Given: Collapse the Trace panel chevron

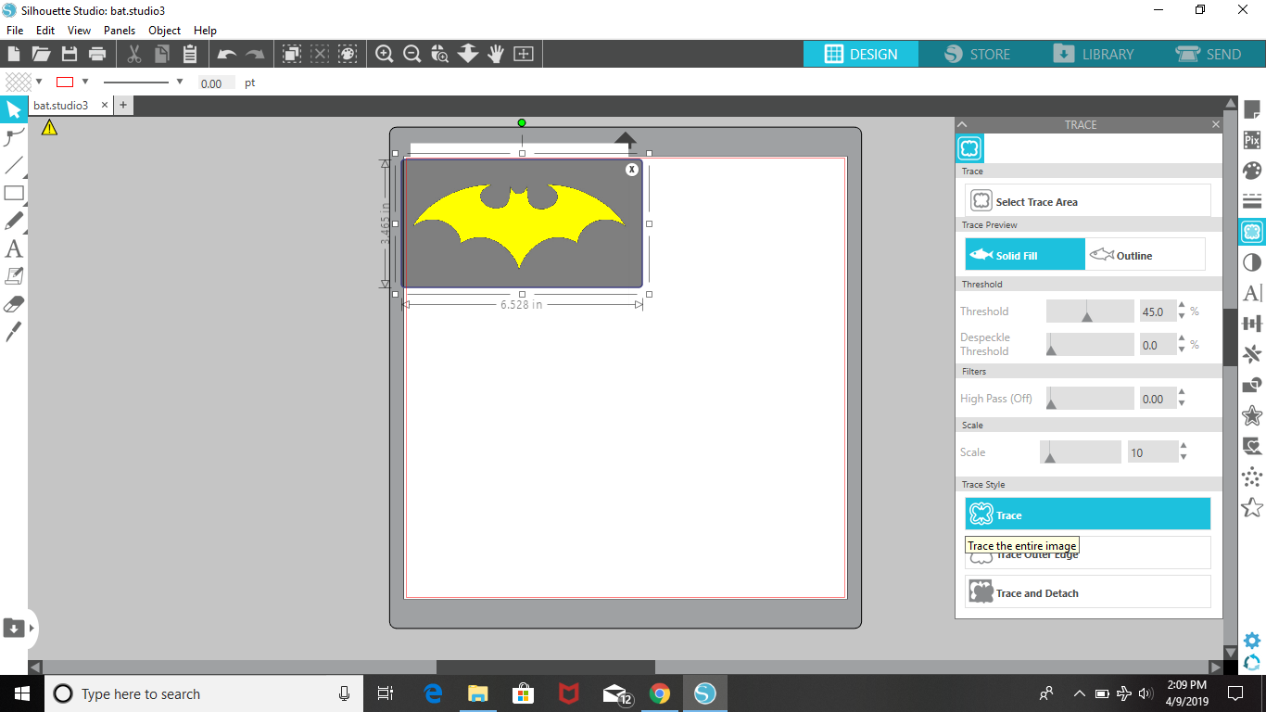Looking at the screenshot, I should [962, 124].
